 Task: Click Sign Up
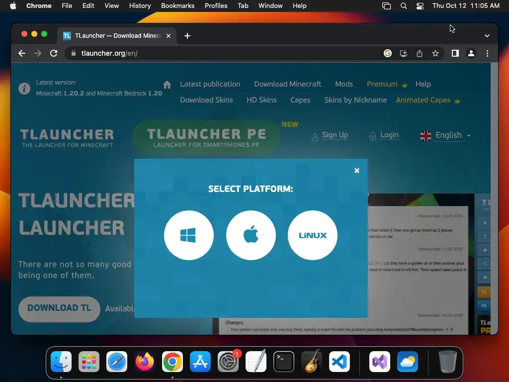[335, 135]
